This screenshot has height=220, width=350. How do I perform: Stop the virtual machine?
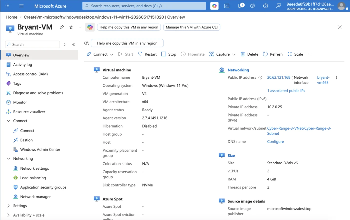tap(169, 54)
